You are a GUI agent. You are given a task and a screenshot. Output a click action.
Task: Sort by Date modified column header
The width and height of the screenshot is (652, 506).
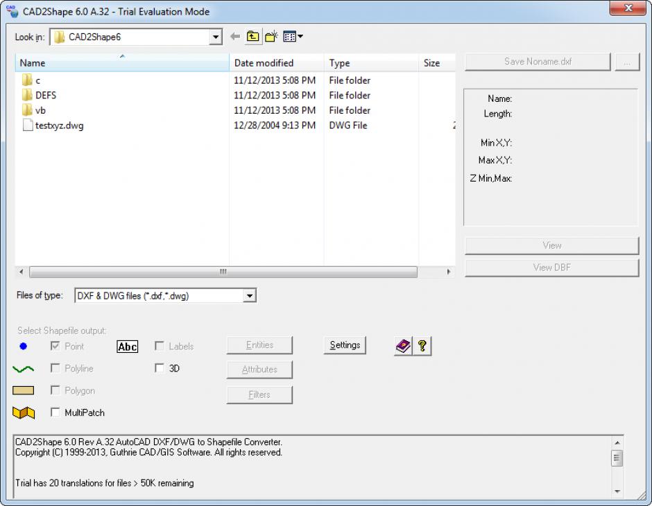277,63
